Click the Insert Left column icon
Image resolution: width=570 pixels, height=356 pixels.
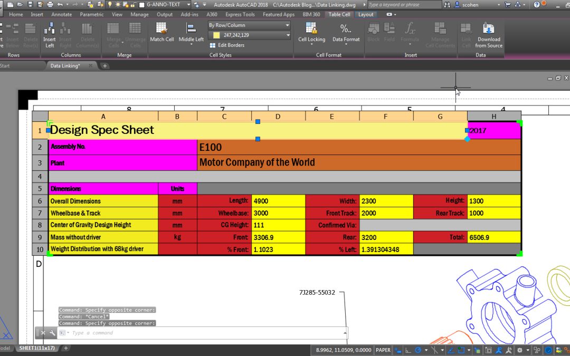(50, 29)
